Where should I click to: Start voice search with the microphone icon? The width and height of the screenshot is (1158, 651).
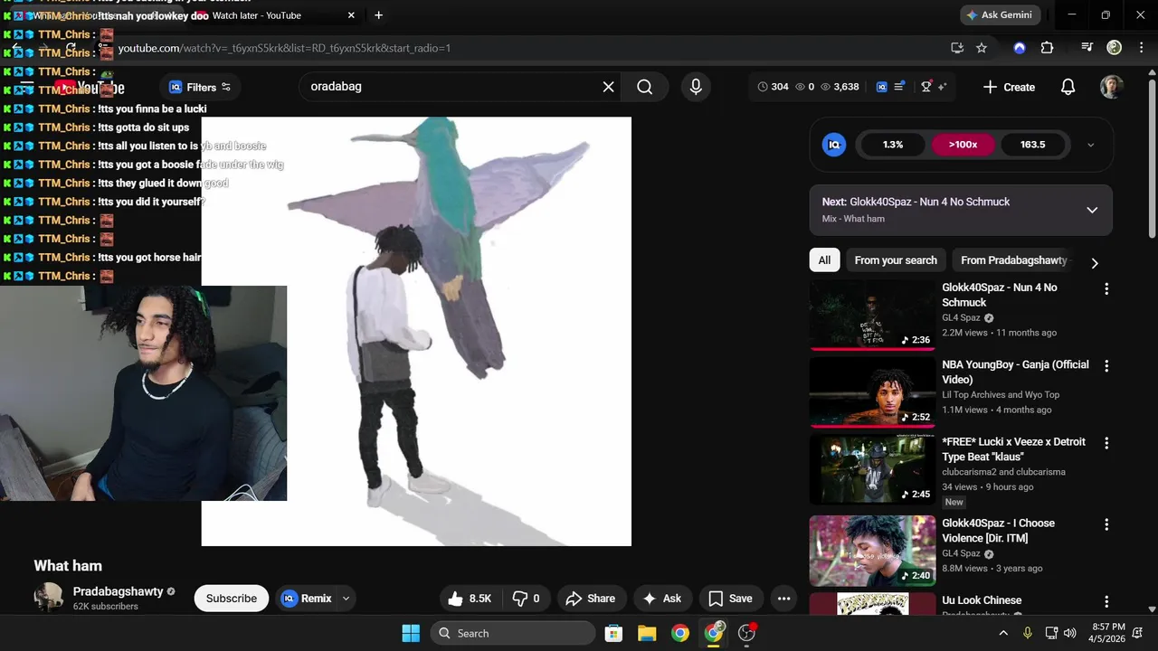(696, 87)
